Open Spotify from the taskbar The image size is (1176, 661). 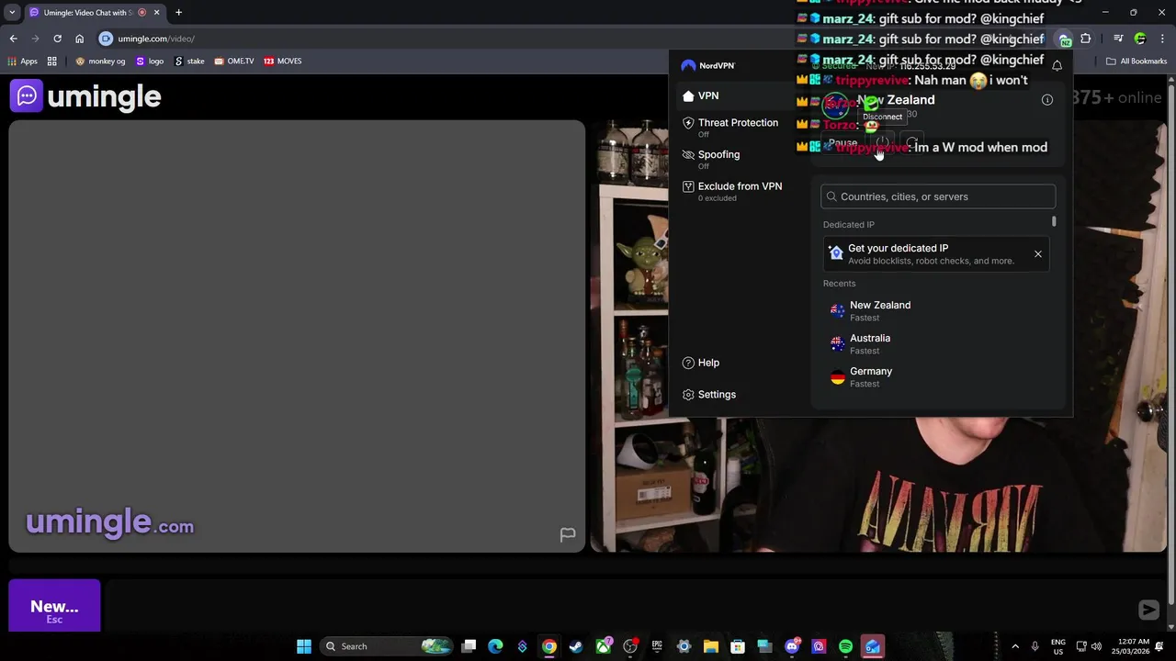(x=845, y=646)
